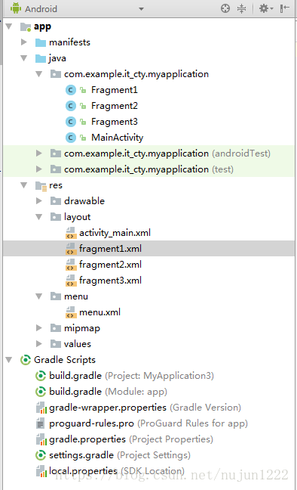Click the Fragment2 class icon

(71, 106)
